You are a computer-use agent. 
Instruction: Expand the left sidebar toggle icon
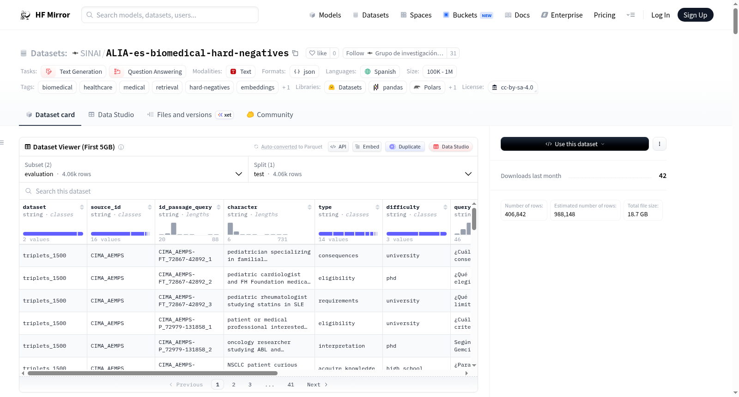2,142
